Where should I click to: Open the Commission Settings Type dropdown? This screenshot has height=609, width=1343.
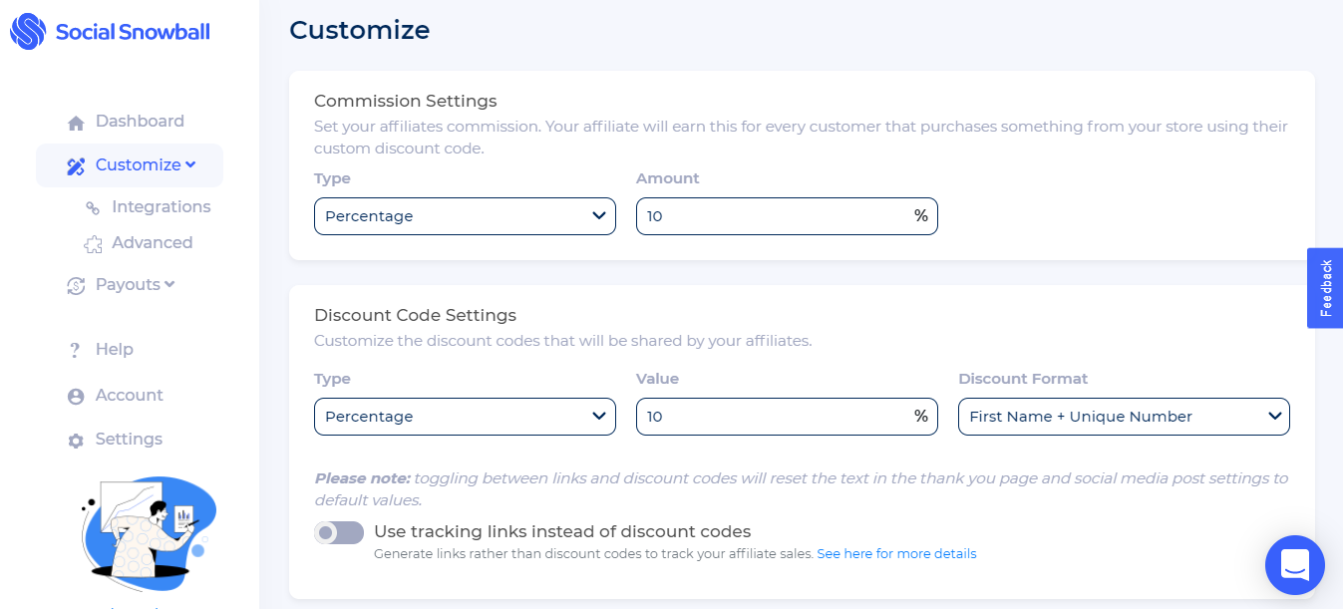(465, 216)
